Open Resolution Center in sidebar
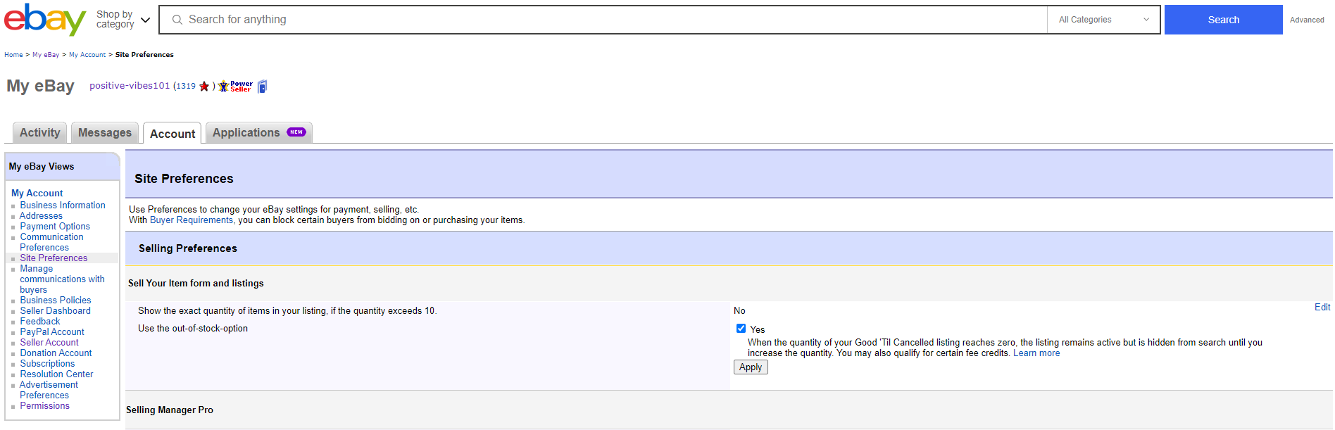This screenshot has width=1335, height=430. pyautogui.click(x=56, y=374)
